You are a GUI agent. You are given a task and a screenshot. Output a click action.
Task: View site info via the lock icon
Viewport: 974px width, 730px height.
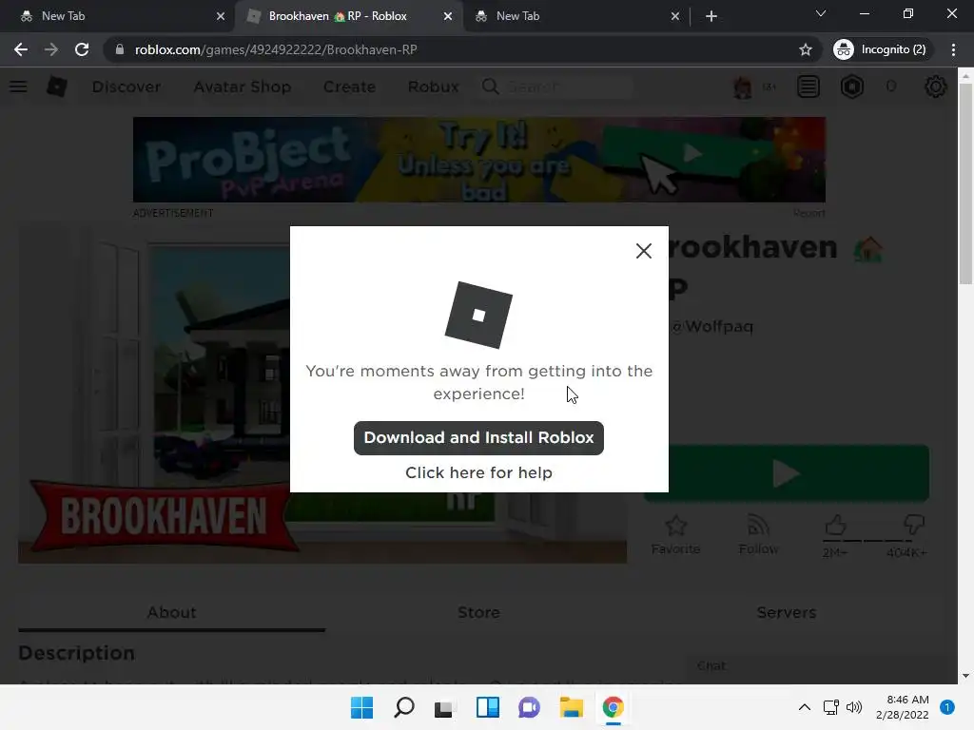pos(120,49)
